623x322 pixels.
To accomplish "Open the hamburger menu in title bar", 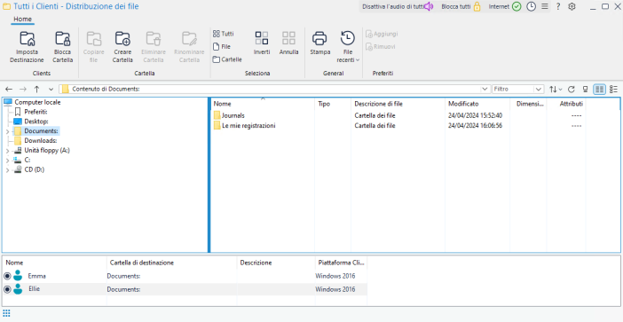I will [x=545, y=7].
